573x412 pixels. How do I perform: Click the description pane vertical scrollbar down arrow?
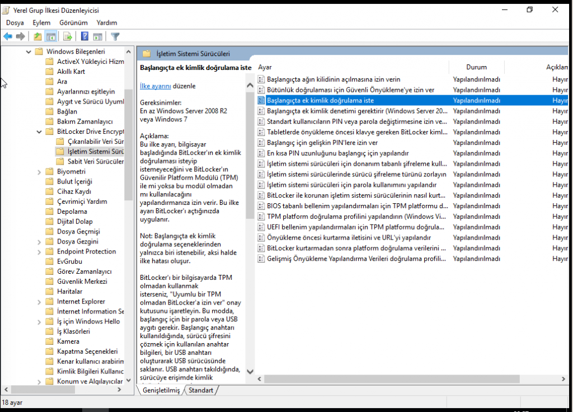click(250, 372)
